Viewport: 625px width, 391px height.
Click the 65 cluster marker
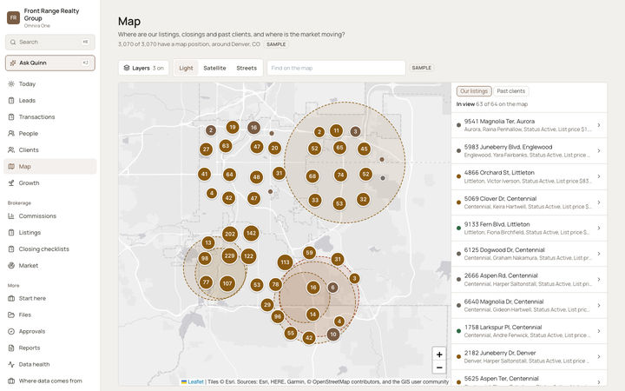339,148
